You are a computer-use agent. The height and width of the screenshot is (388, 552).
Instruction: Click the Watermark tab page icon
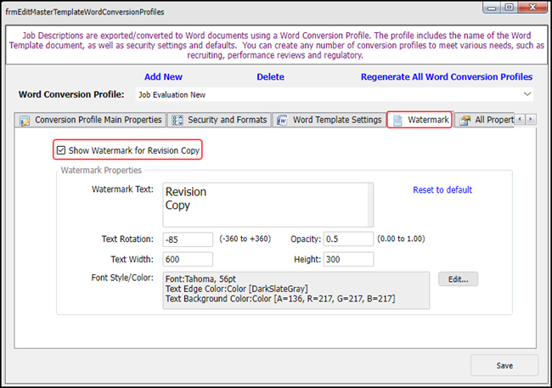[x=397, y=121]
